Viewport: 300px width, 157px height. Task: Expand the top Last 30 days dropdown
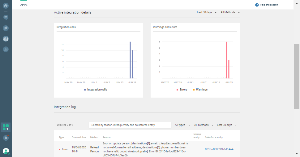pos(207,12)
